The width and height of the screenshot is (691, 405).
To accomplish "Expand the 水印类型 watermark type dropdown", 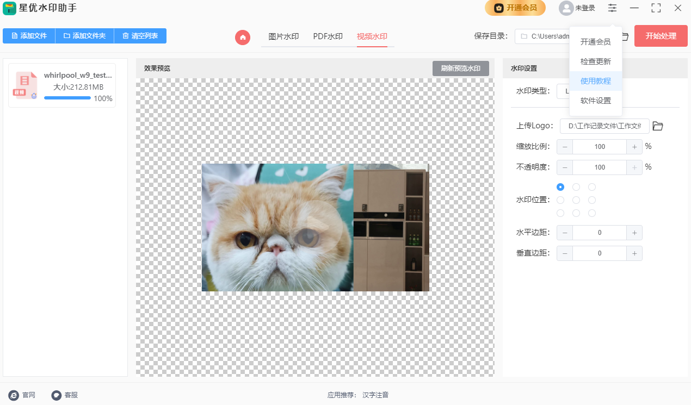I will click(x=563, y=91).
